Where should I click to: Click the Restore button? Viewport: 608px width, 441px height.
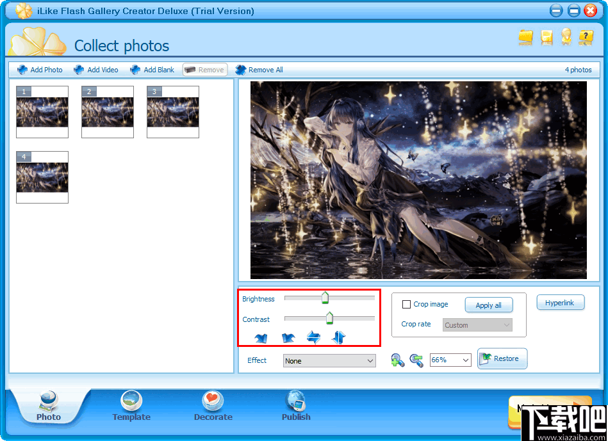tap(502, 358)
